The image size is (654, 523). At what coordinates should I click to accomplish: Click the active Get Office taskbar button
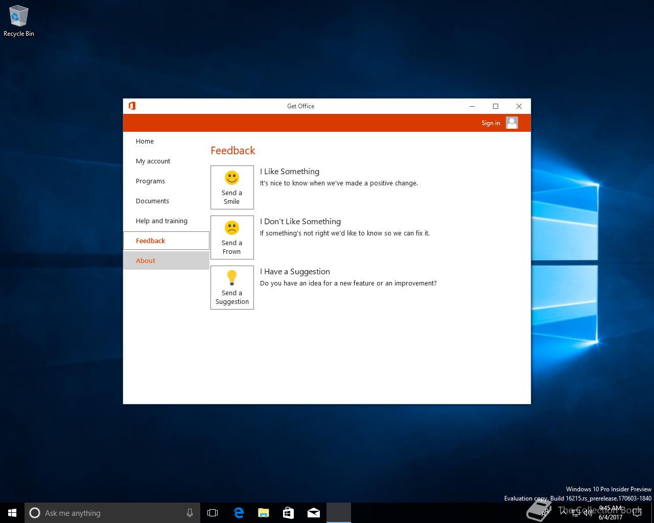[339, 513]
